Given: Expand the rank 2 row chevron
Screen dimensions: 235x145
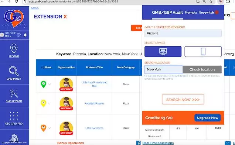Looking at the screenshot, I should coord(50,103).
